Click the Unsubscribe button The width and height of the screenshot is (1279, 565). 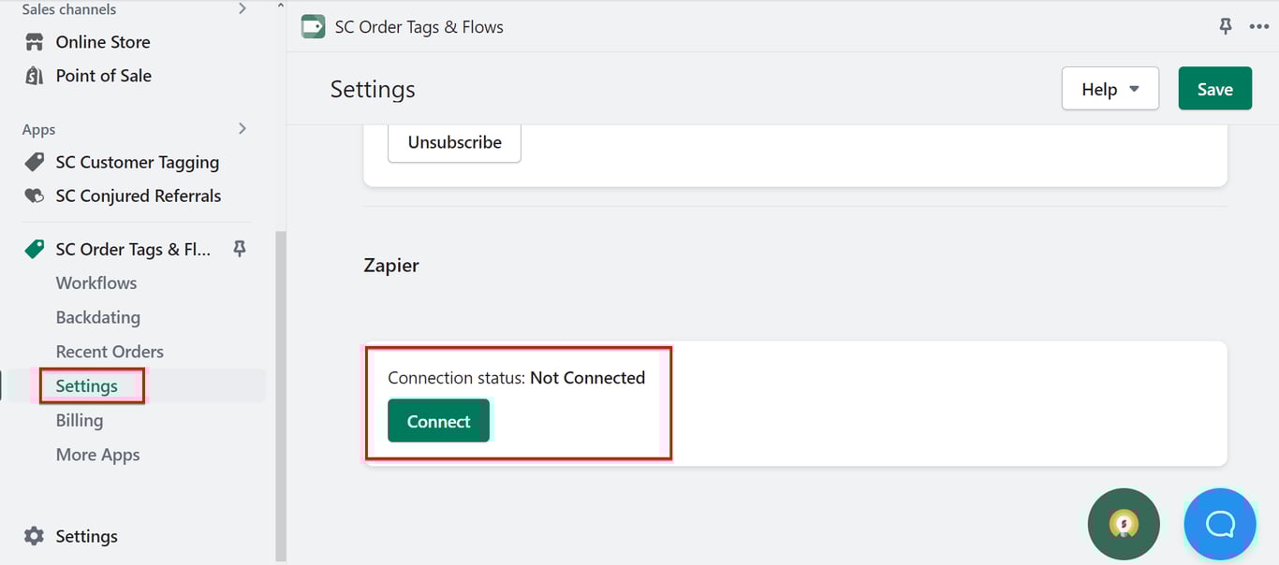point(454,142)
